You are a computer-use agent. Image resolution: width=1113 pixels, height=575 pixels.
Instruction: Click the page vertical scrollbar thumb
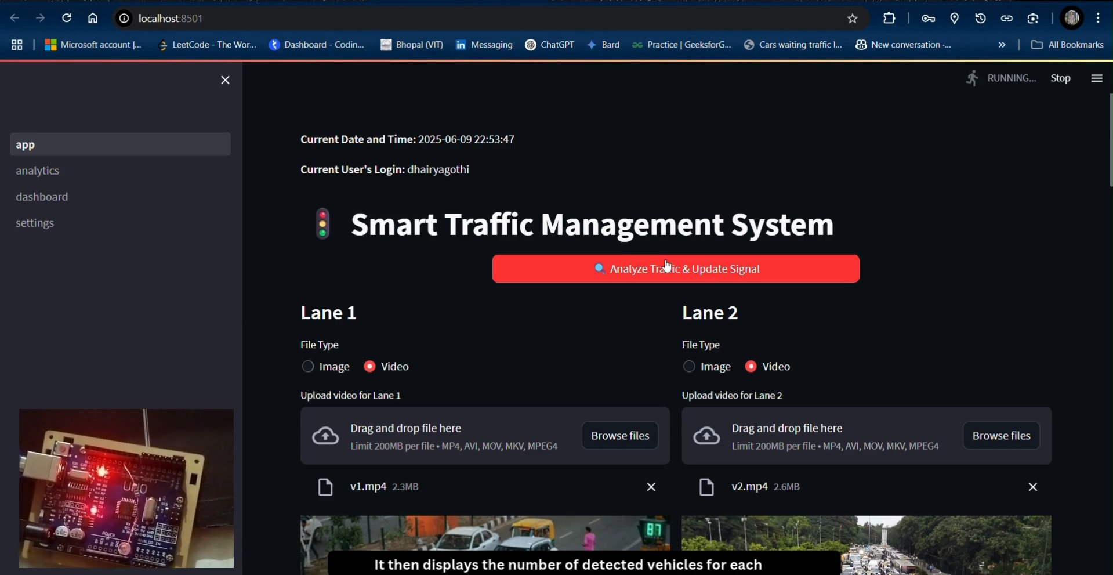[1110, 140]
